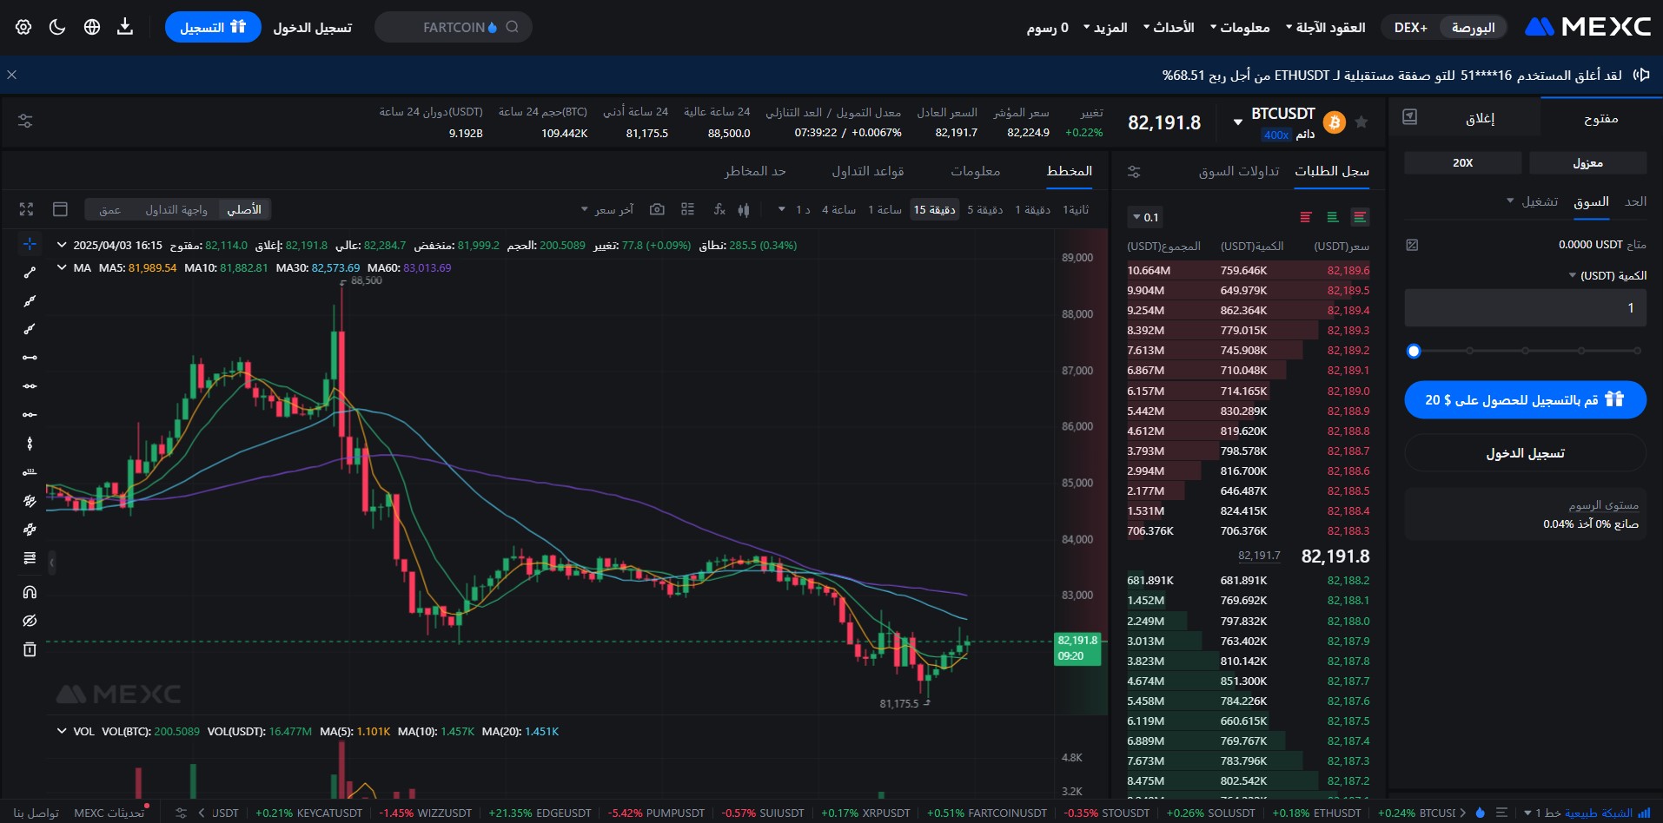
Task: Open the MEXC logo homepage
Action: [x=1587, y=27]
